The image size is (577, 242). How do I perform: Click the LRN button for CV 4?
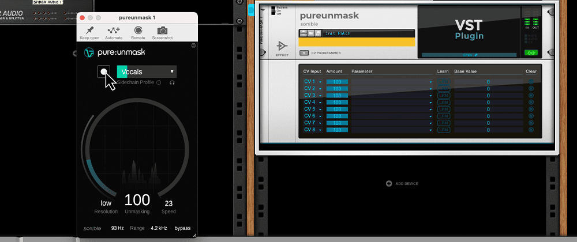coord(443,102)
